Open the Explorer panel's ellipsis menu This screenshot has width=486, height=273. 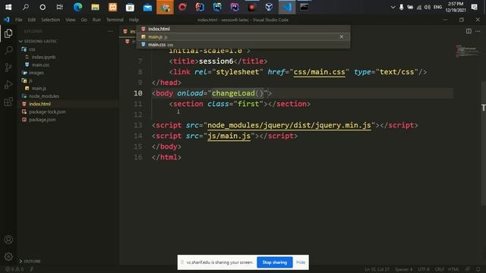point(110,31)
